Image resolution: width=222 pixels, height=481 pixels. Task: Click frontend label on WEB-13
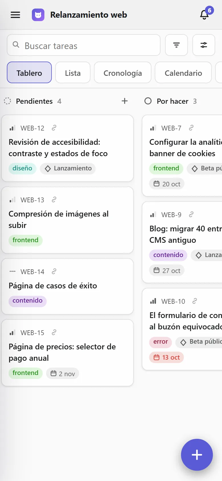[x=25, y=240]
